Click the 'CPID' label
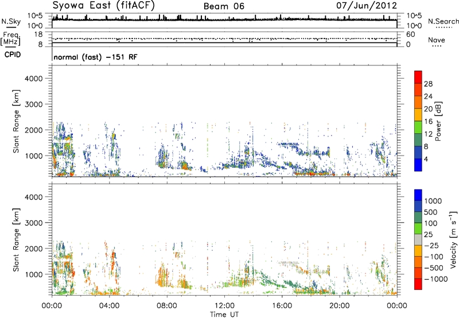 pyautogui.click(x=13, y=55)
